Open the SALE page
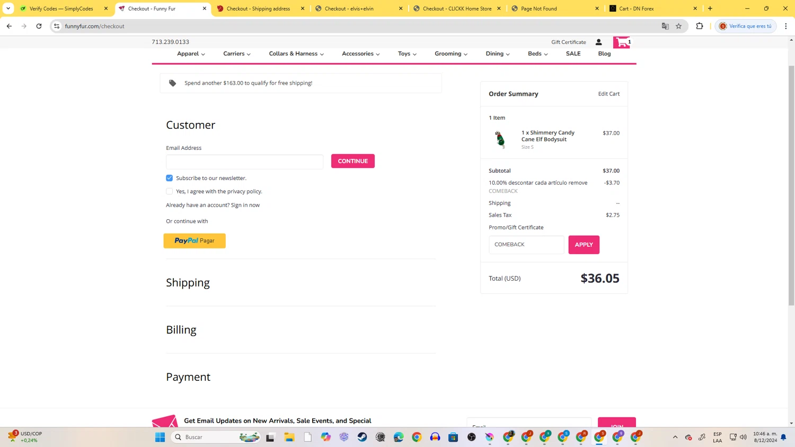The width and height of the screenshot is (795, 447). [573, 53]
